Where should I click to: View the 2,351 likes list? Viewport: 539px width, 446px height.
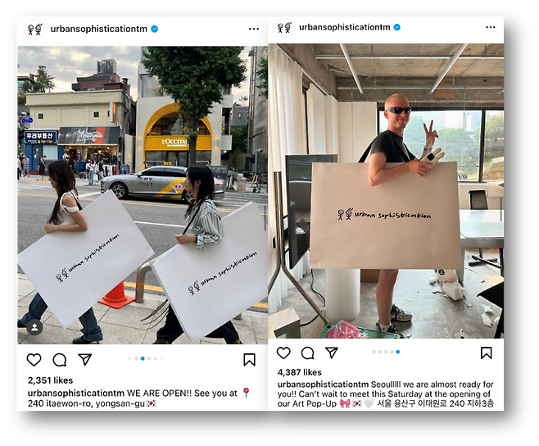(x=50, y=380)
